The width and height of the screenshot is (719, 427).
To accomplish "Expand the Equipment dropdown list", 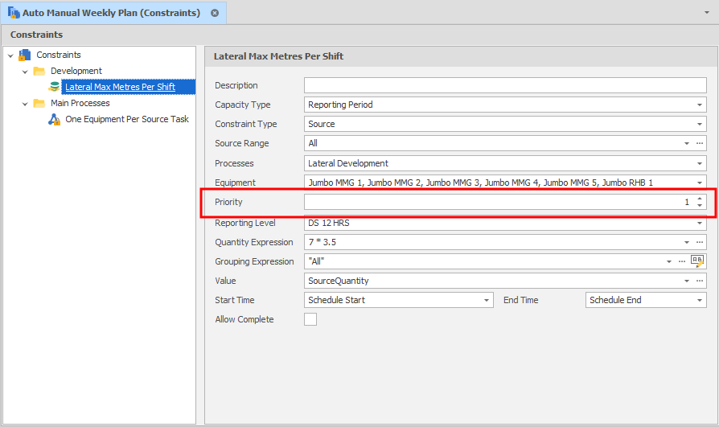I will point(700,183).
